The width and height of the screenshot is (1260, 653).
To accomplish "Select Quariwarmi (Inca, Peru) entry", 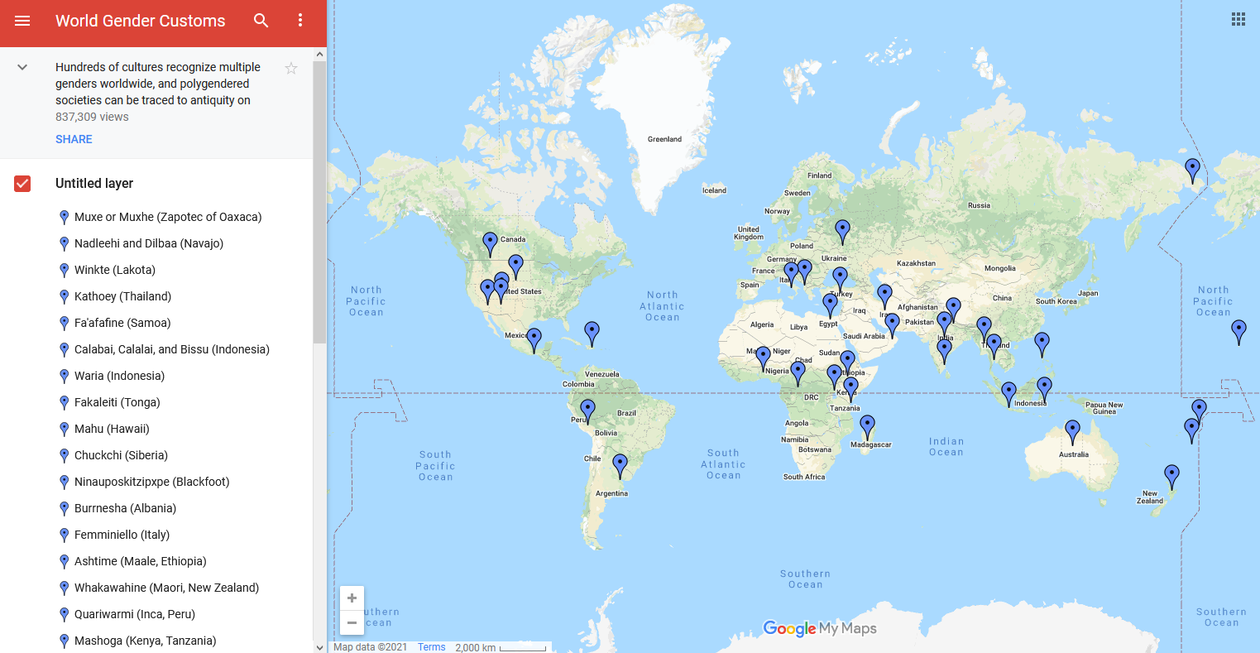I will (x=135, y=614).
